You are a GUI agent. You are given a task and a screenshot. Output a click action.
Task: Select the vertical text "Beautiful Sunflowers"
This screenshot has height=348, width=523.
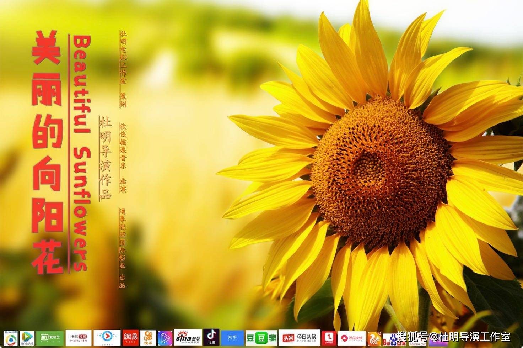[81, 153]
